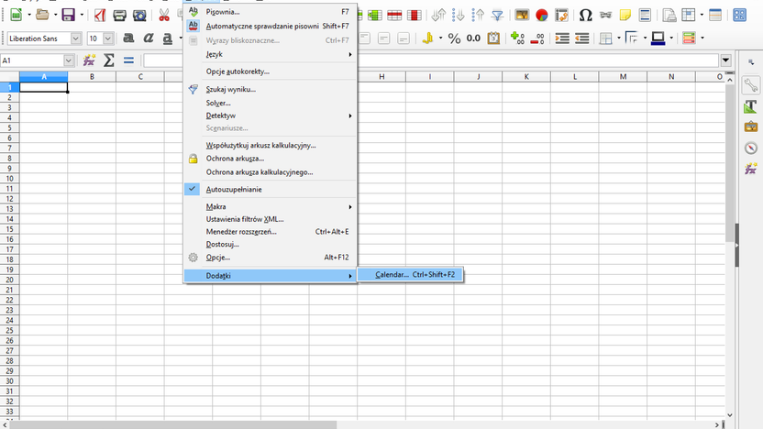
Task: Open Border Style dropdown arrow
Action: pyautogui.click(x=646, y=38)
